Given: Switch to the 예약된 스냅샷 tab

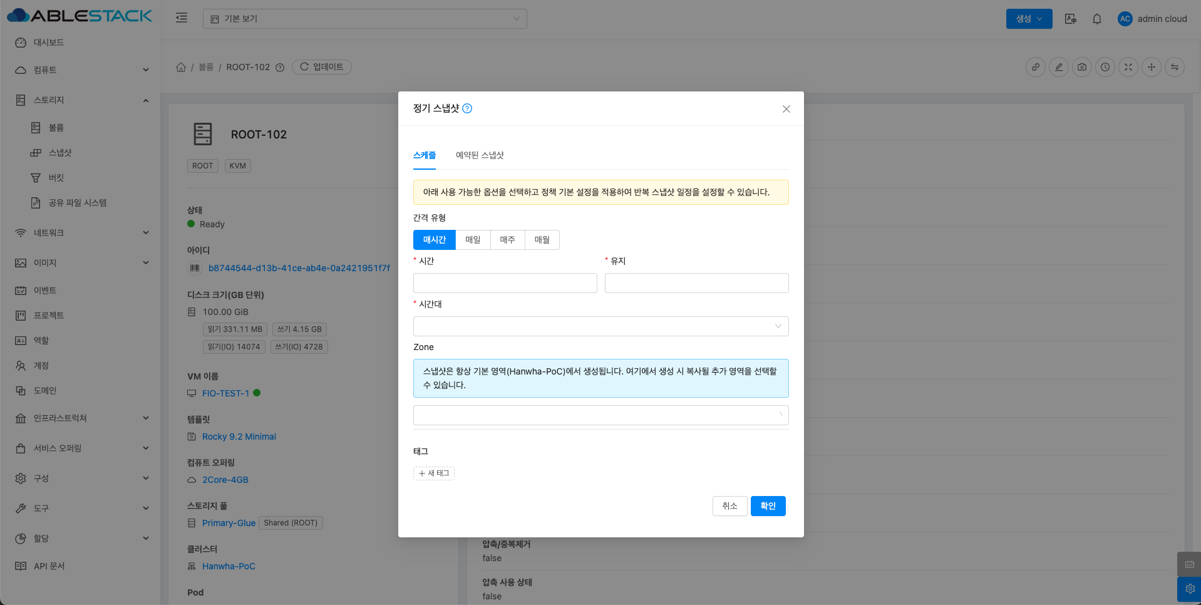Looking at the screenshot, I should pos(480,155).
